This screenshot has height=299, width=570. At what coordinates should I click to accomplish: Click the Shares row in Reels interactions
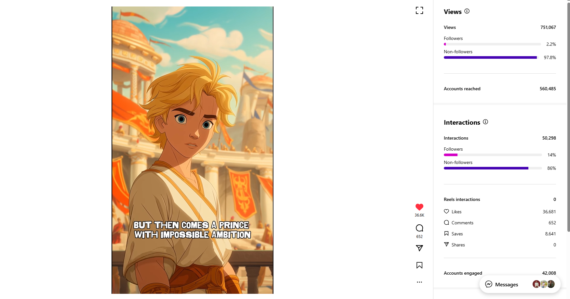tap(500, 245)
